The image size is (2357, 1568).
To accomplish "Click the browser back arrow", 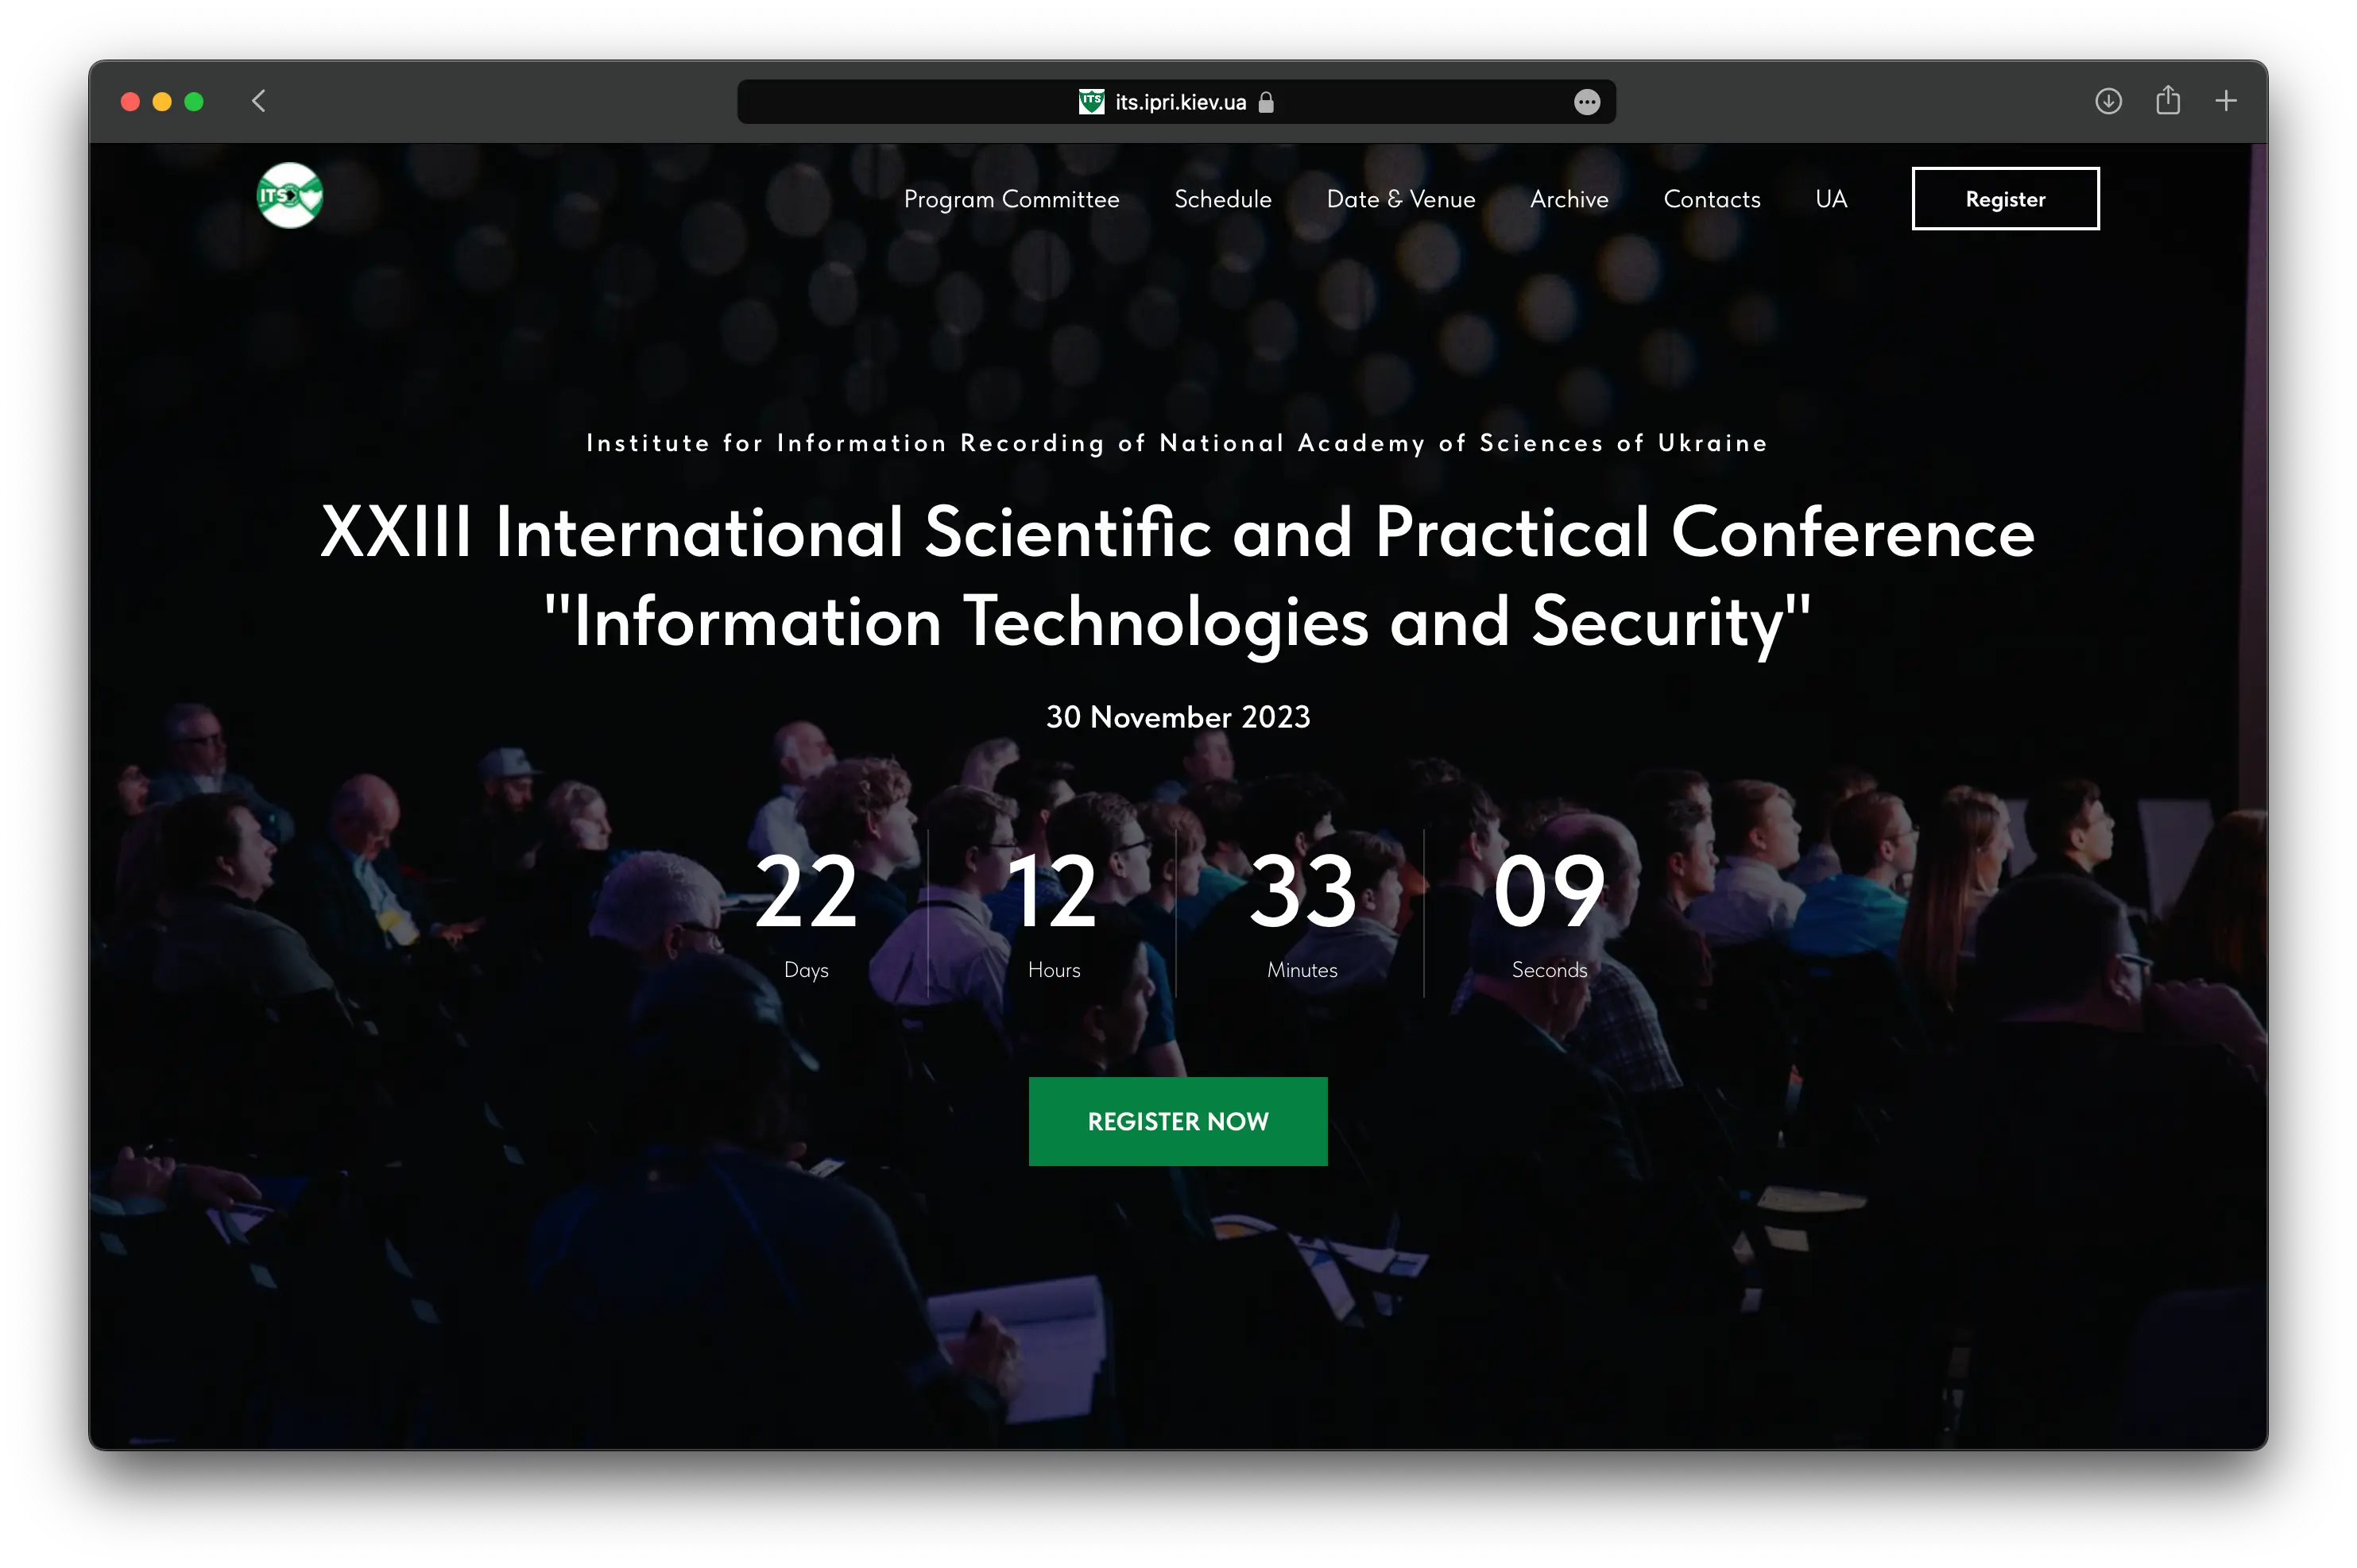I will pyautogui.click(x=259, y=101).
